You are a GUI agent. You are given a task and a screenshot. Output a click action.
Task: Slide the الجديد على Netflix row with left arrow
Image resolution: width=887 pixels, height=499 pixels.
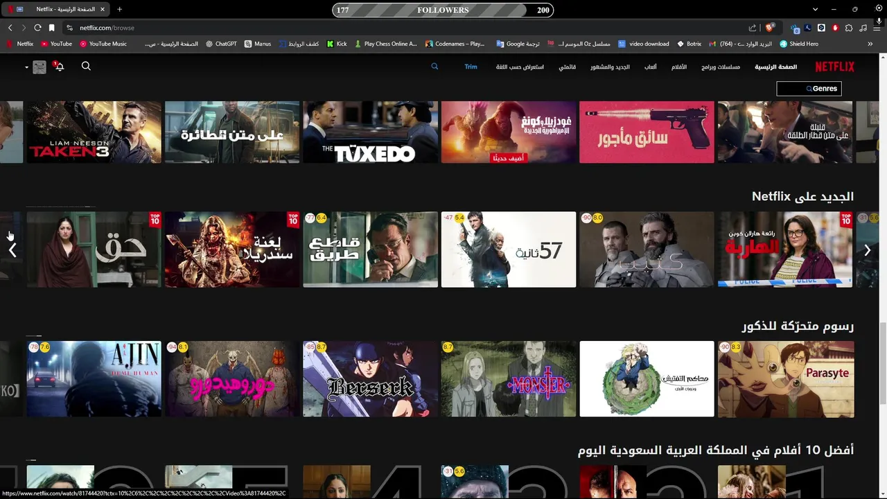coord(12,250)
